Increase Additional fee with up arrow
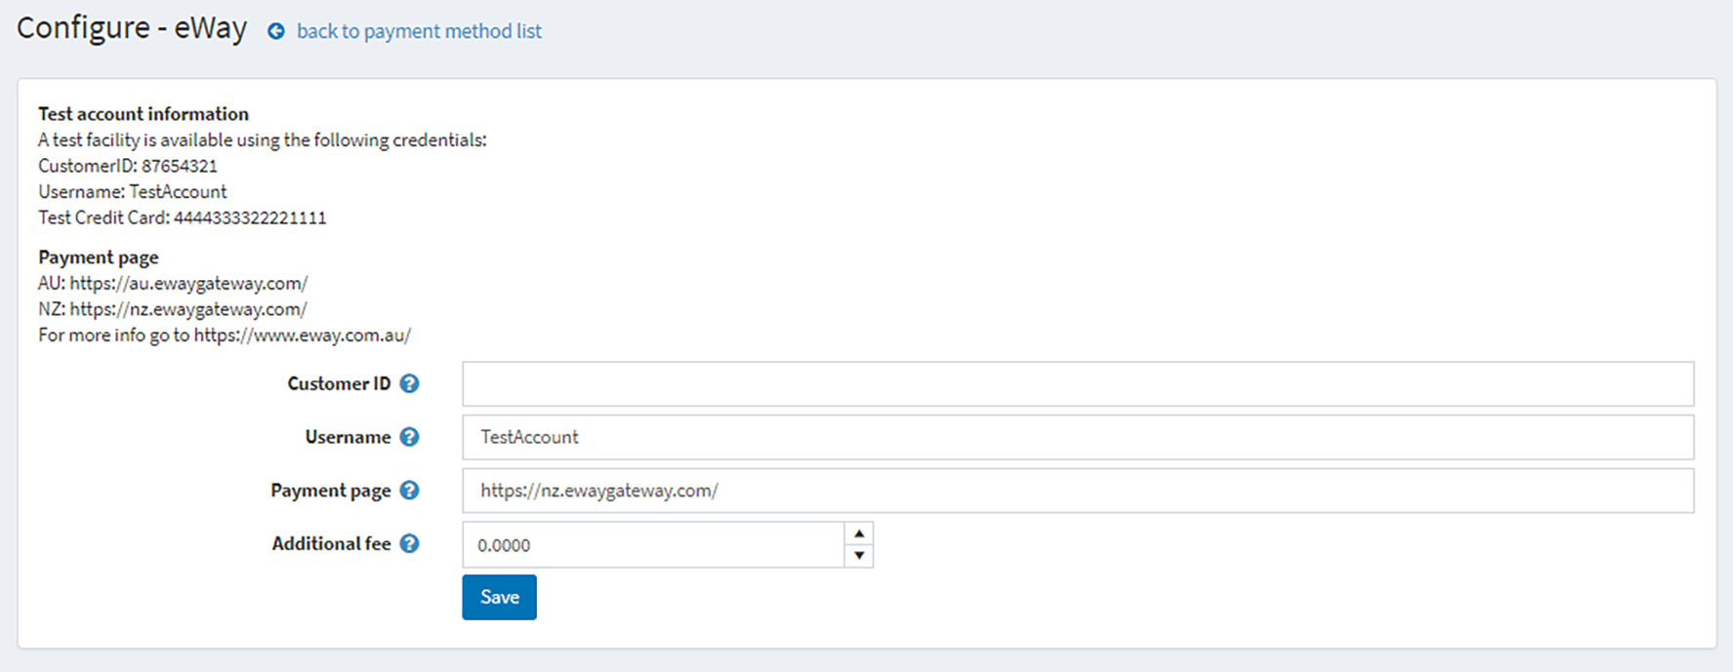This screenshot has height=672, width=1733. [x=859, y=534]
